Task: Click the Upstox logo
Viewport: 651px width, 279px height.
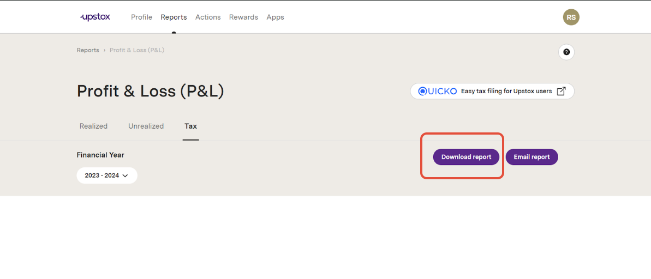Action: point(95,17)
